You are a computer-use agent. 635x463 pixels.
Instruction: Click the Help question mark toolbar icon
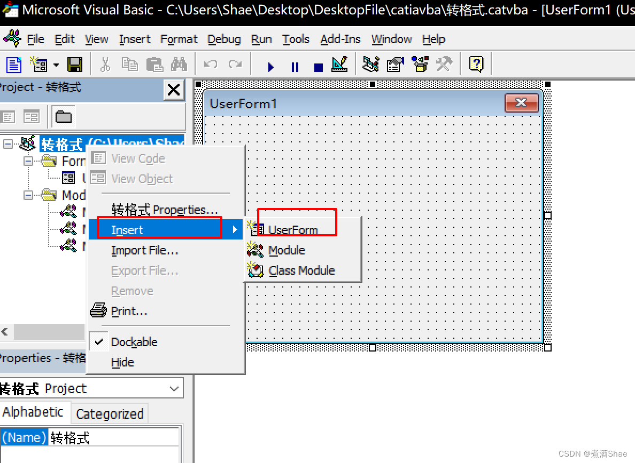476,65
